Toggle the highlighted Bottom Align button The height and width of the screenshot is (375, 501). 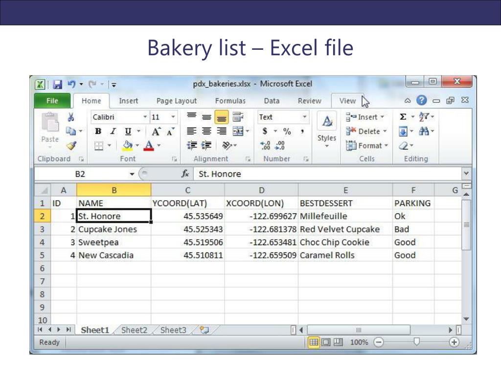pyautogui.click(x=222, y=117)
